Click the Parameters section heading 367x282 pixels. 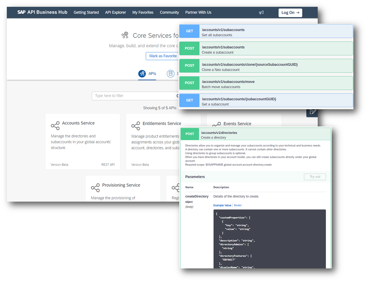coord(195,177)
